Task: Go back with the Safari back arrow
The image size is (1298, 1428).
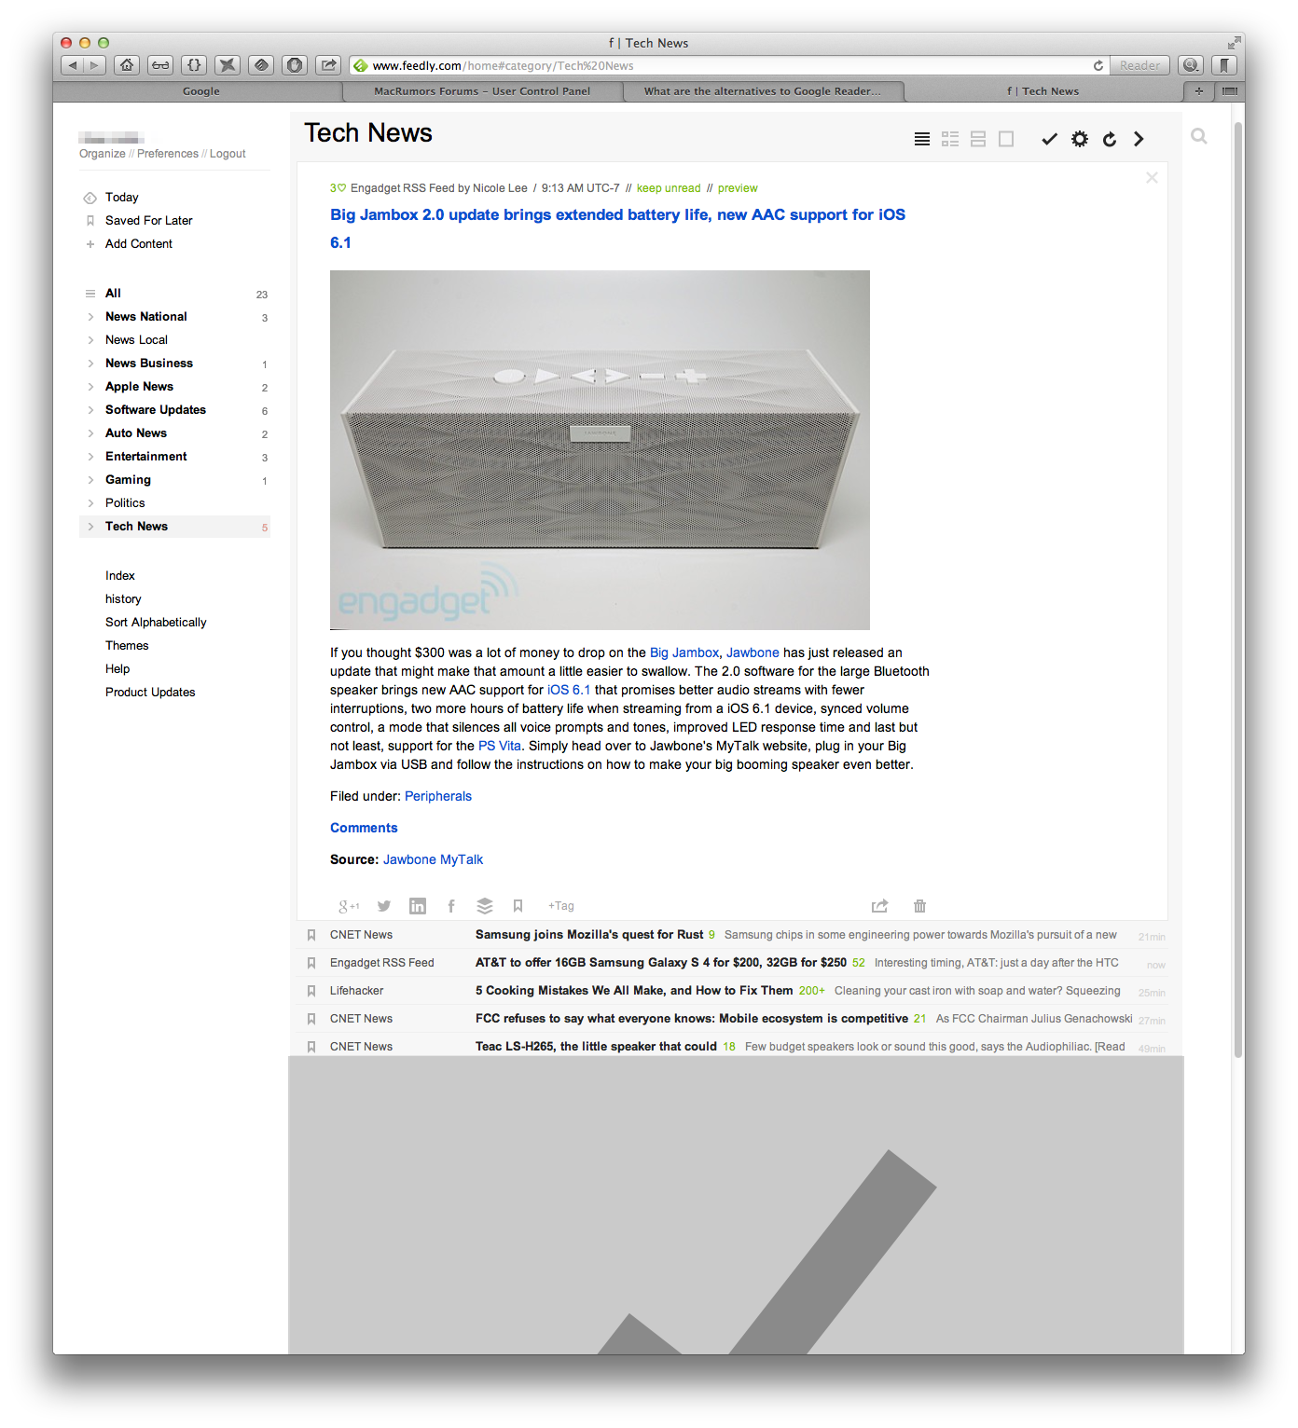Action: 73,65
